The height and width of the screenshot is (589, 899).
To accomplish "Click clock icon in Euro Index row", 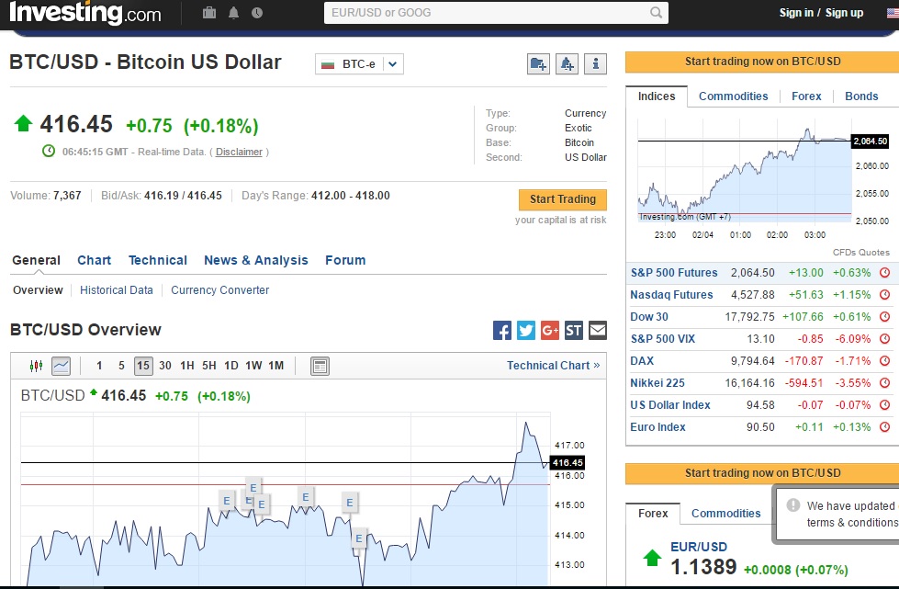I will tap(884, 426).
